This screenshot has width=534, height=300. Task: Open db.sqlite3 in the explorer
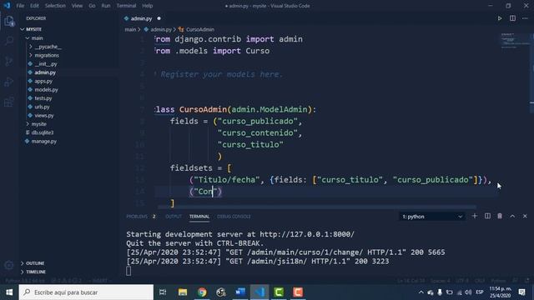(43, 132)
